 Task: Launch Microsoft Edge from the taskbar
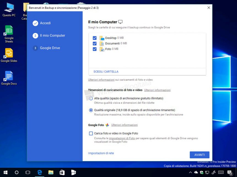coord(40,172)
